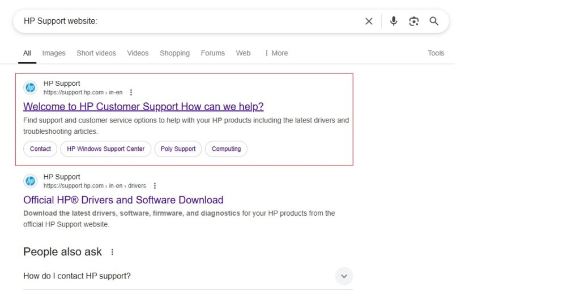Start voice search with the microphone icon
Viewport: 580px width, 305px height.
tap(394, 21)
